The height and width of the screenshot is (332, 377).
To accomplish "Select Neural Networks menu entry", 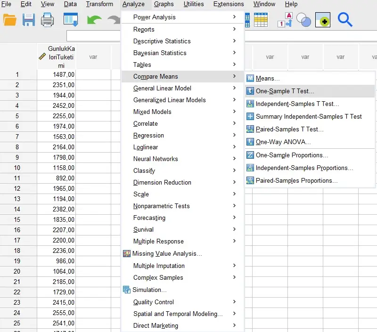I will (183, 159).
